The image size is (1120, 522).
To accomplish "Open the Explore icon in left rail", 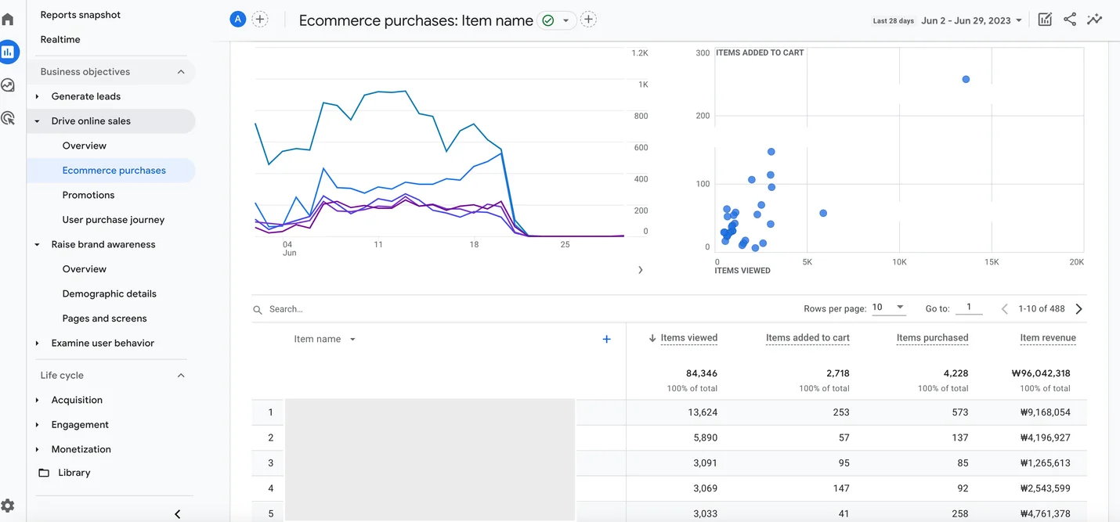I will pyautogui.click(x=8, y=85).
